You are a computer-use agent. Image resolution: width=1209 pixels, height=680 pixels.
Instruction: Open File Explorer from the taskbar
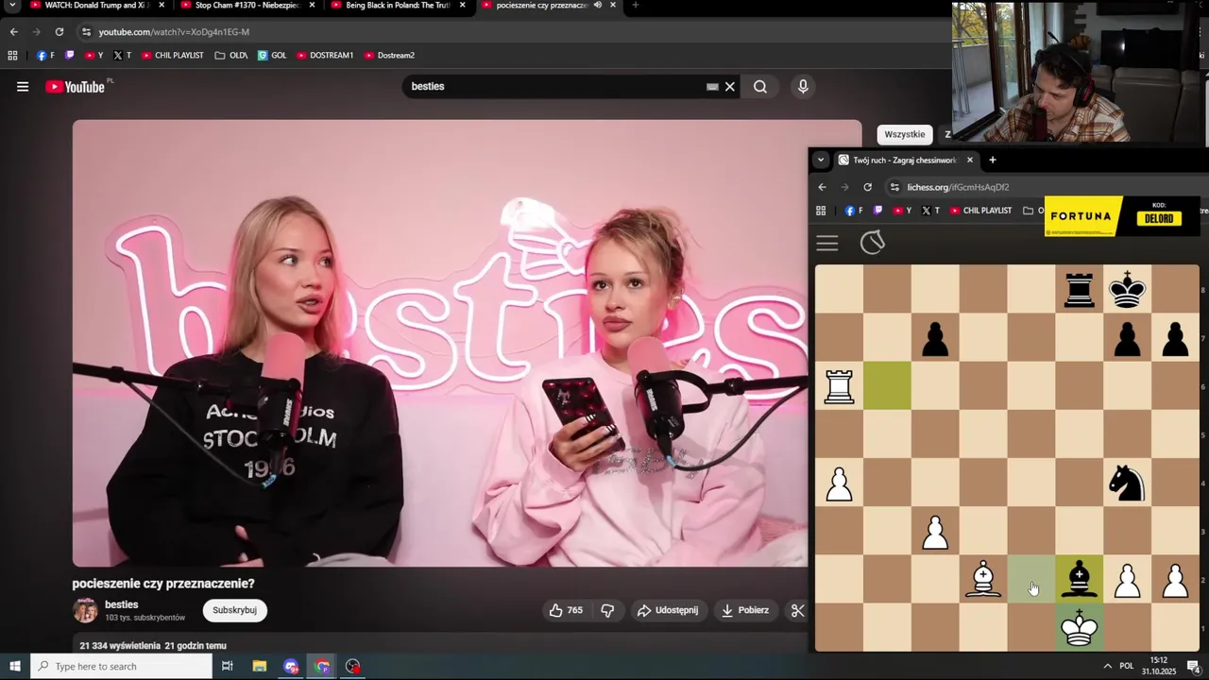click(260, 666)
